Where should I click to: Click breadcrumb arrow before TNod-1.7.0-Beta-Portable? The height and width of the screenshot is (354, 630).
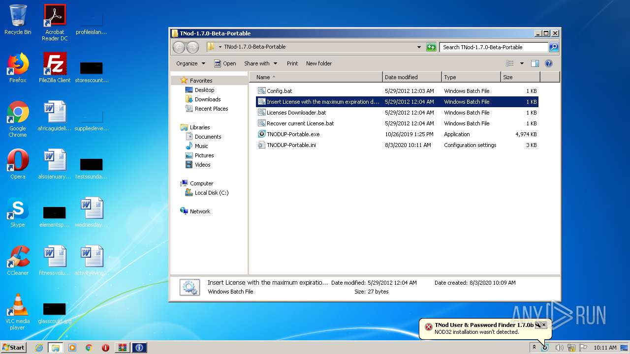point(220,47)
